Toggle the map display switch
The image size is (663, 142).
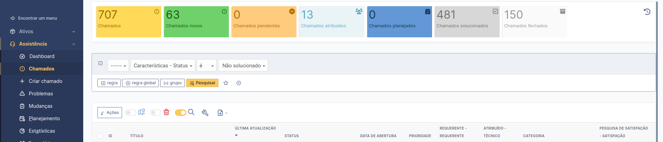tap(130, 113)
